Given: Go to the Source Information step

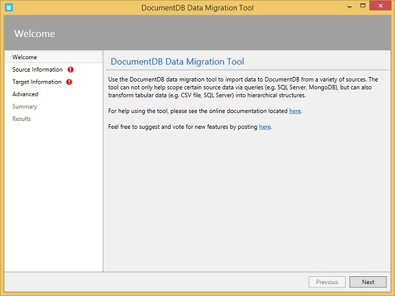Looking at the screenshot, I should (38, 70).
